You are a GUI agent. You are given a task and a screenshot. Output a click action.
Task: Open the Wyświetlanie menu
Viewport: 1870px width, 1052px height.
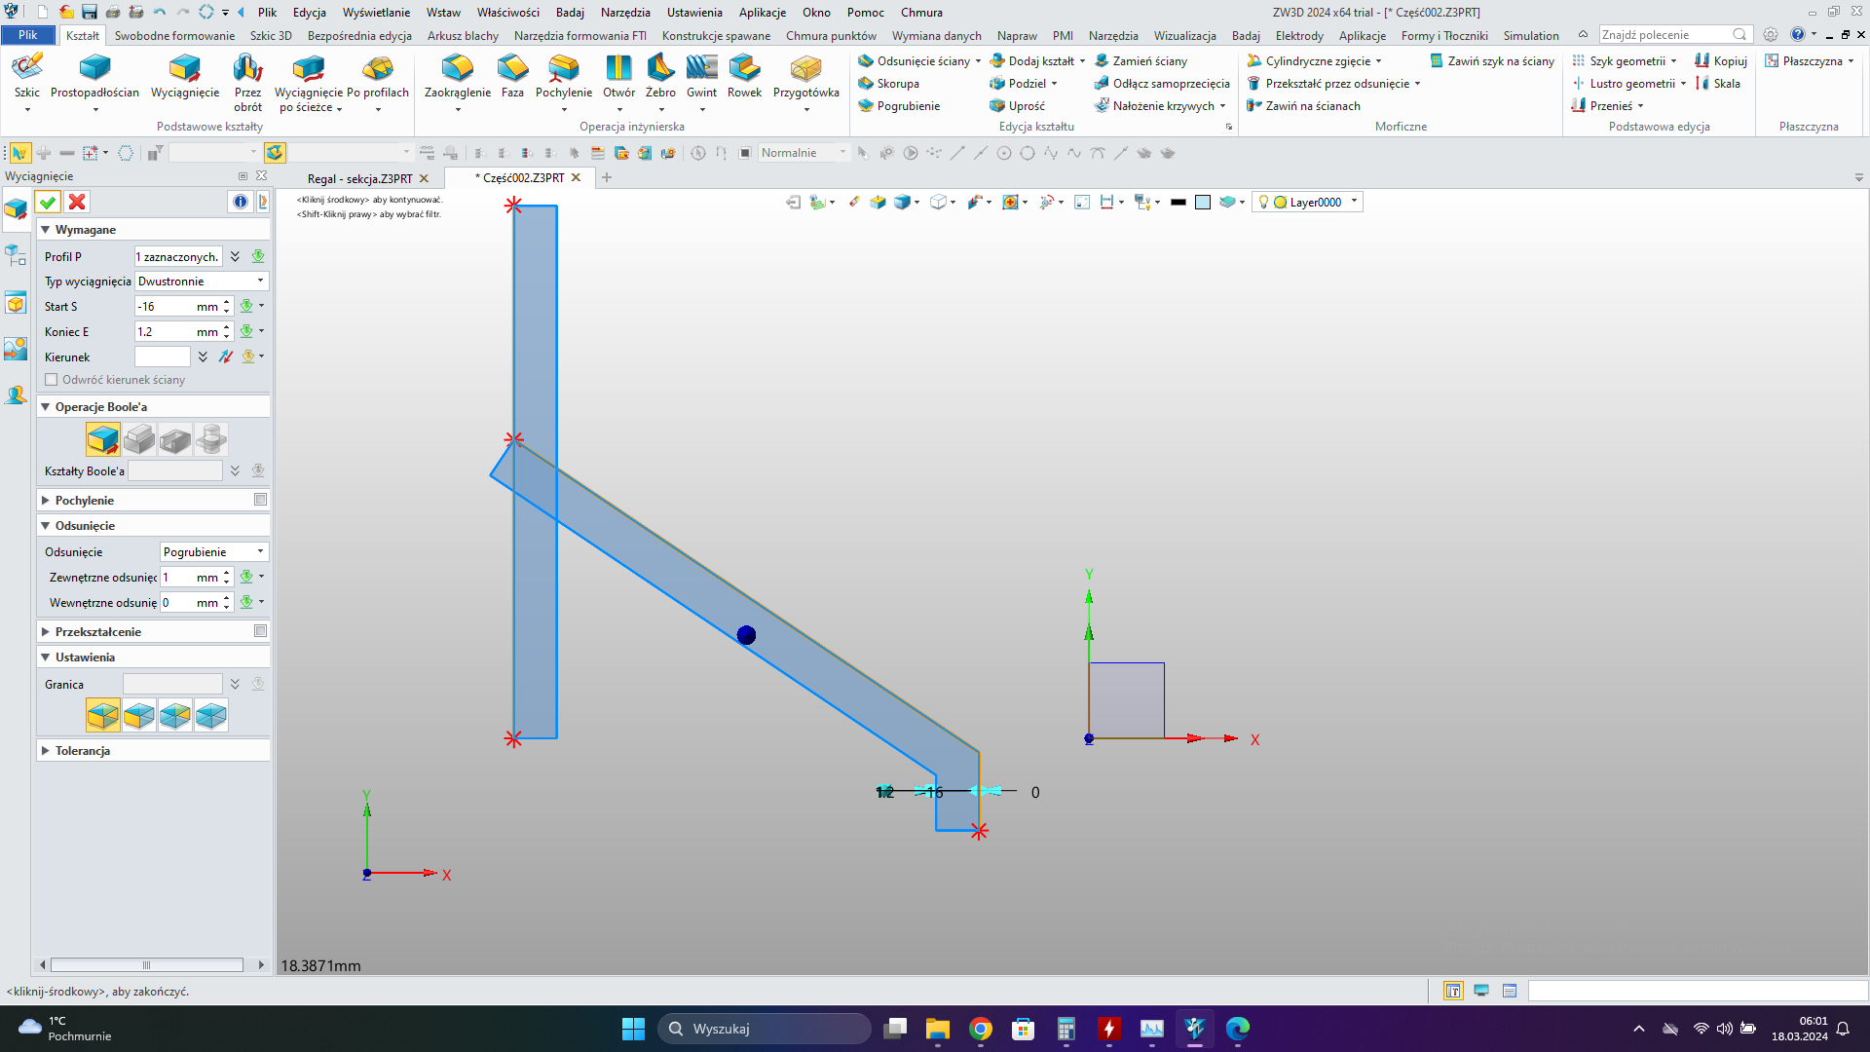click(376, 13)
